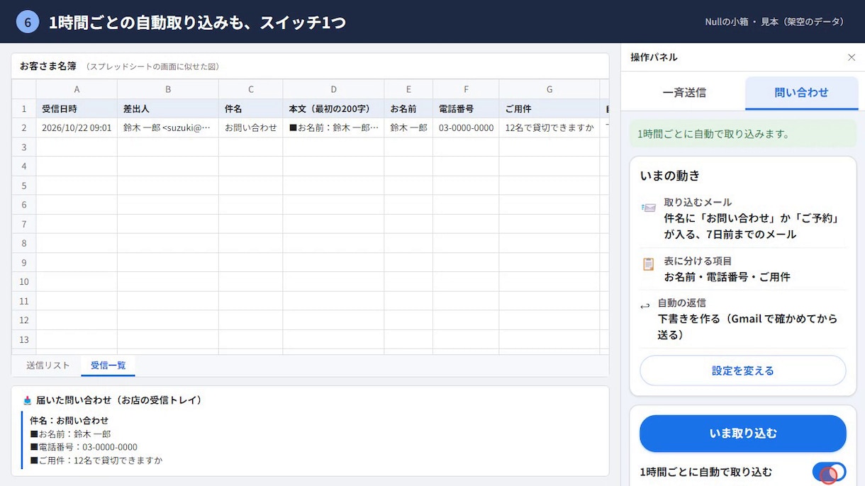The height and width of the screenshot is (486, 865).
Task: Click the 03-0000-0000 cell in column F
Action: (x=466, y=128)
